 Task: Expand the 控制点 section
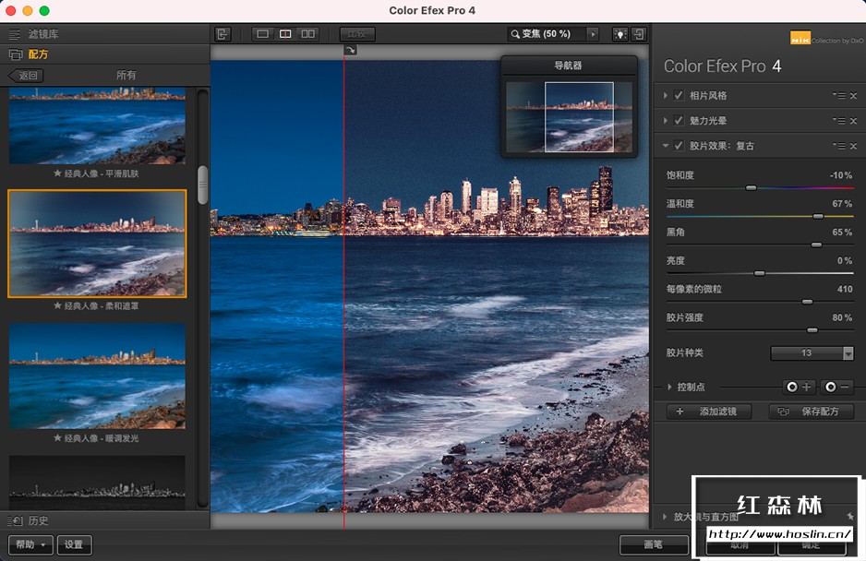(x=669, y=388)
